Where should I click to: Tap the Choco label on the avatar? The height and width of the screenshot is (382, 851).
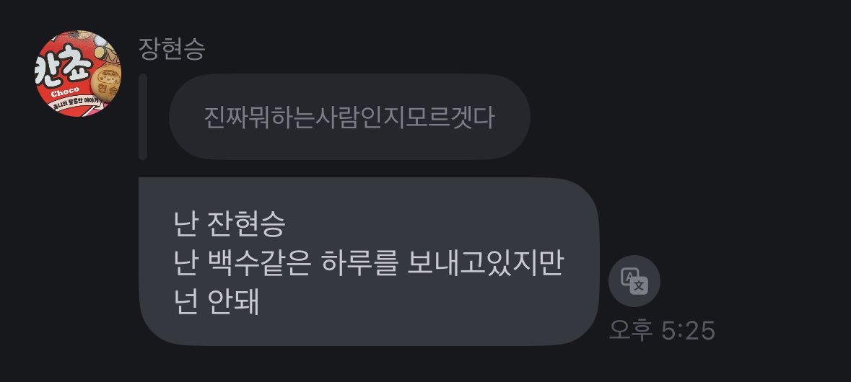(65, 91)
